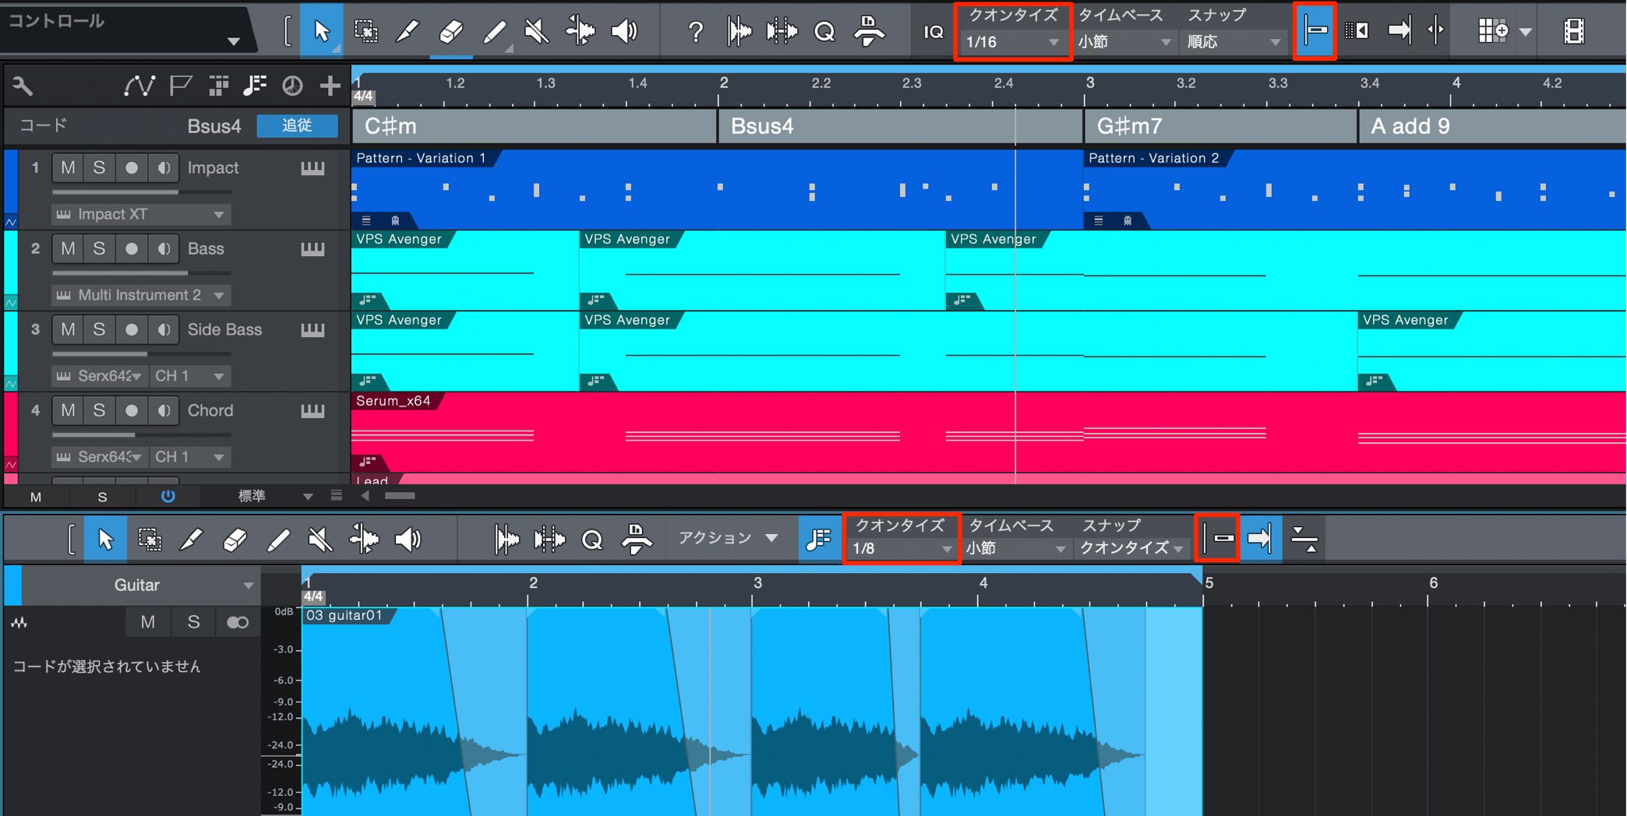The height and width of the screenshot is (816, 1627).
Task: Expand the Impact XT instrument dropdown
Action: click(x=141, y=214)
